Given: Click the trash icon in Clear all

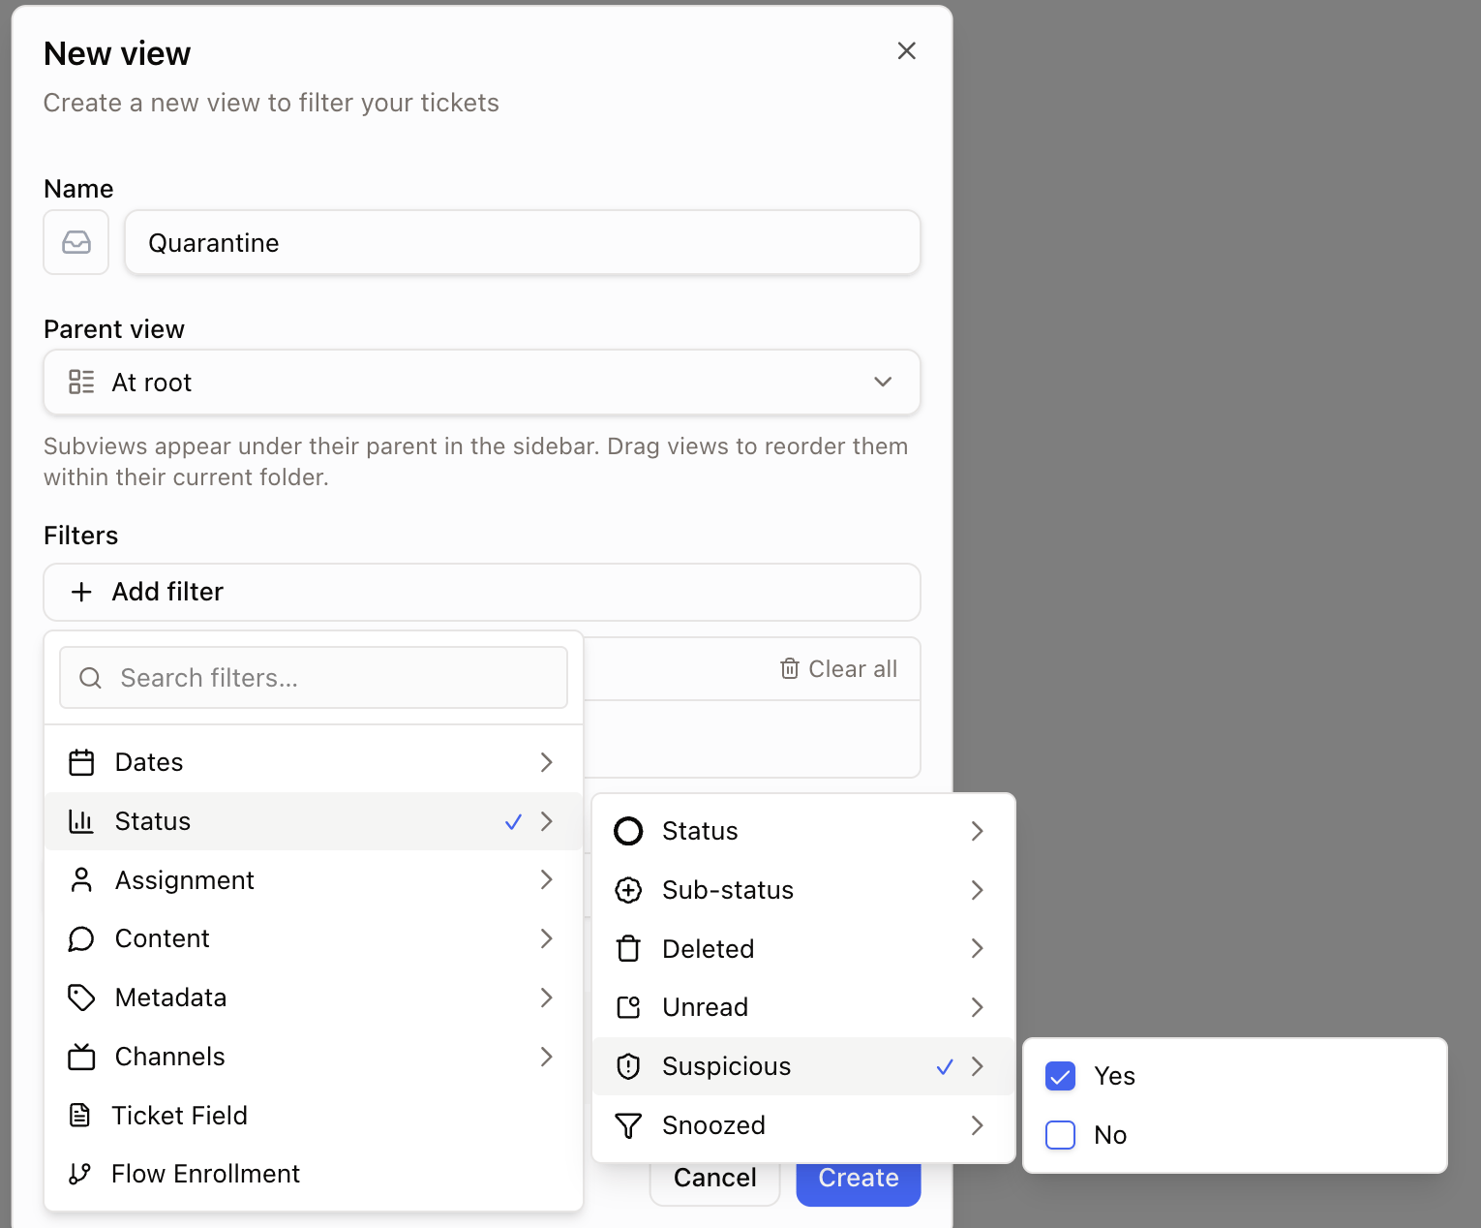Looking at the screenshot, I should tap(790, 668).
